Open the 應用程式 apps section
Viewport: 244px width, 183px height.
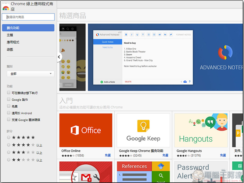point(13,42)
